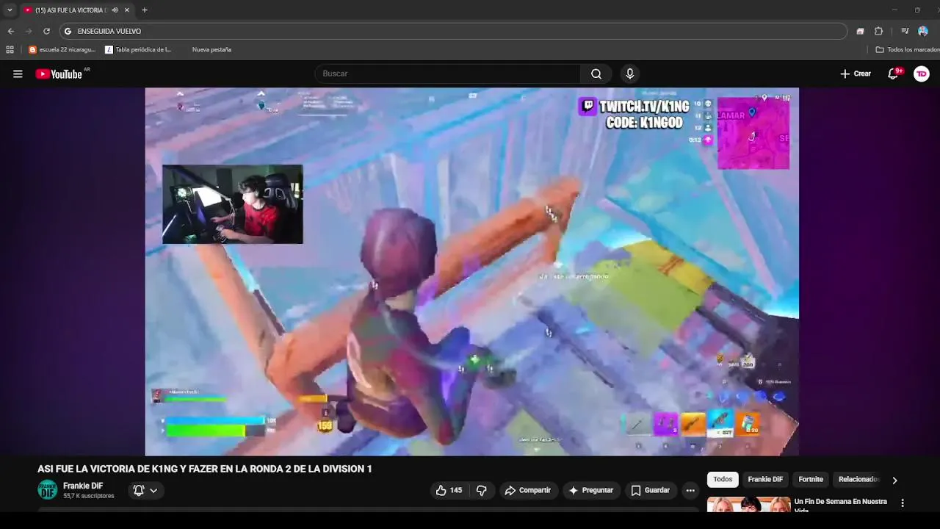Open the tab search dropdown arrow
This screenshot has width=940, height=529.
tap(10, 10)
